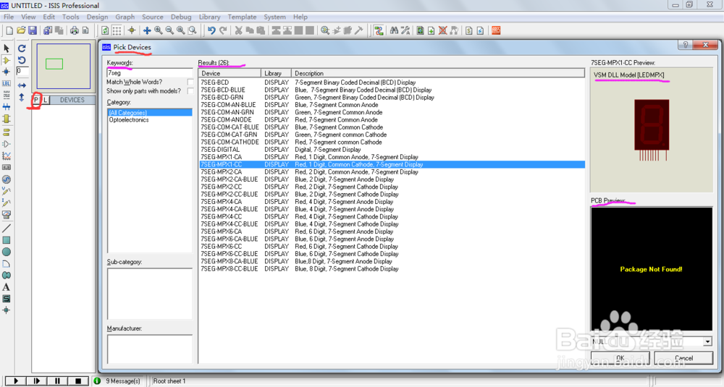The image size is (724, 387).
Task: Select the 2D box drawing tool
Action: [x=7, y=240]
